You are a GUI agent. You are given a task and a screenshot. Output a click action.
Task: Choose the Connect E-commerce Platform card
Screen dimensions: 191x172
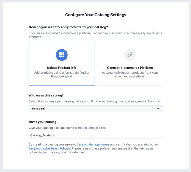(130, 64)
